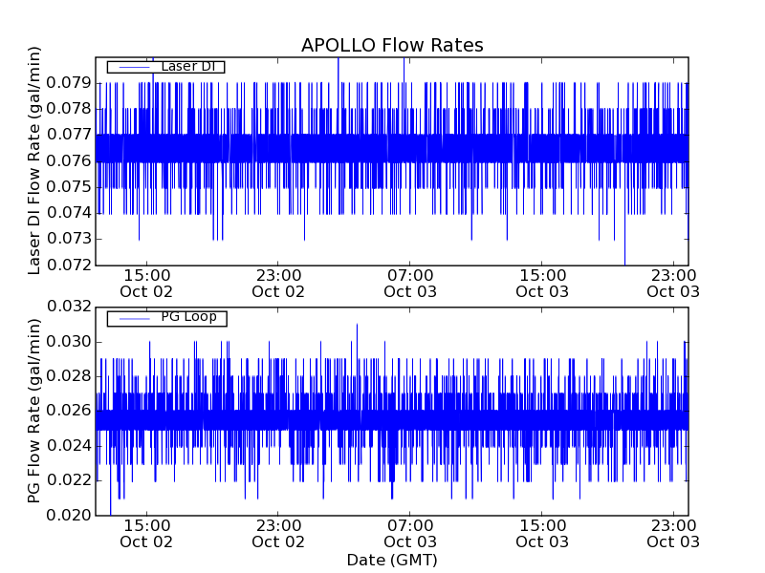Click the 0.077 tick on Laser DI axis
The height and width of the screenshot is (573, 765).
[x=69, y=135]
